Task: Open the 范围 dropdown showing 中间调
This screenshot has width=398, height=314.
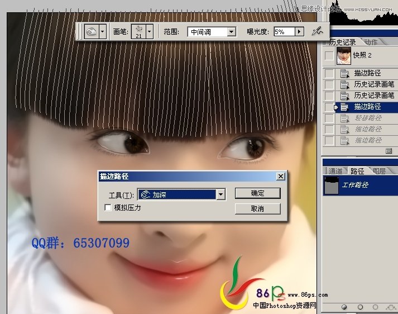Action: [212, 32]
